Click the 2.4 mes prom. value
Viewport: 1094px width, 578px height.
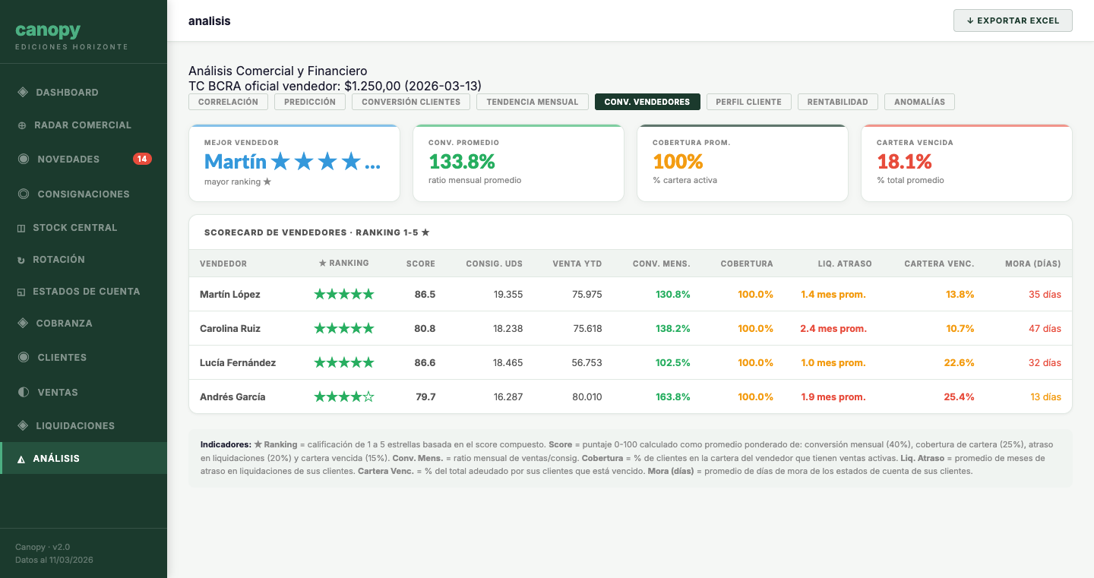pyautogui.click(x=833, y=328)
